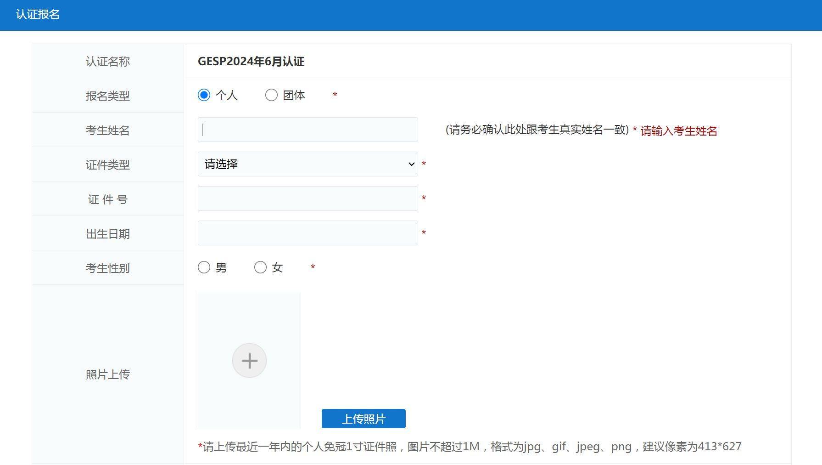This screenshot has height=465, width=822.
Task: Open the 证件类型 请选择 dropdown
Action: [308, 164]
